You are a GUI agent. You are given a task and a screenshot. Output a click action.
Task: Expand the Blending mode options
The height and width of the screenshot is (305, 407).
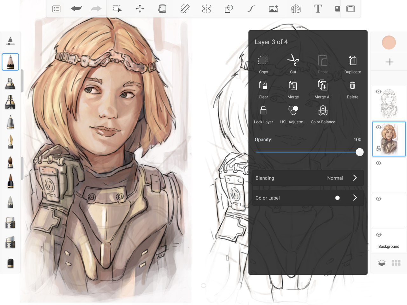(355, 178)
